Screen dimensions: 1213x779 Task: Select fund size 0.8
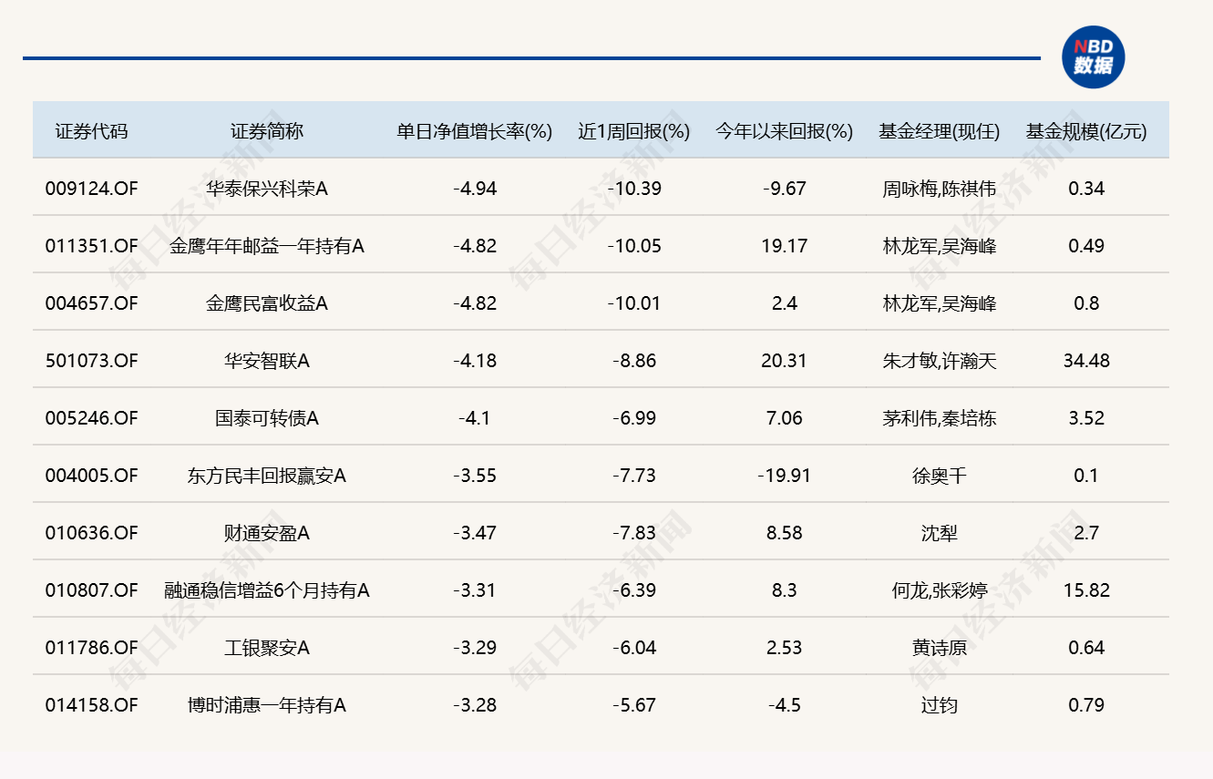click(1086, 303)
